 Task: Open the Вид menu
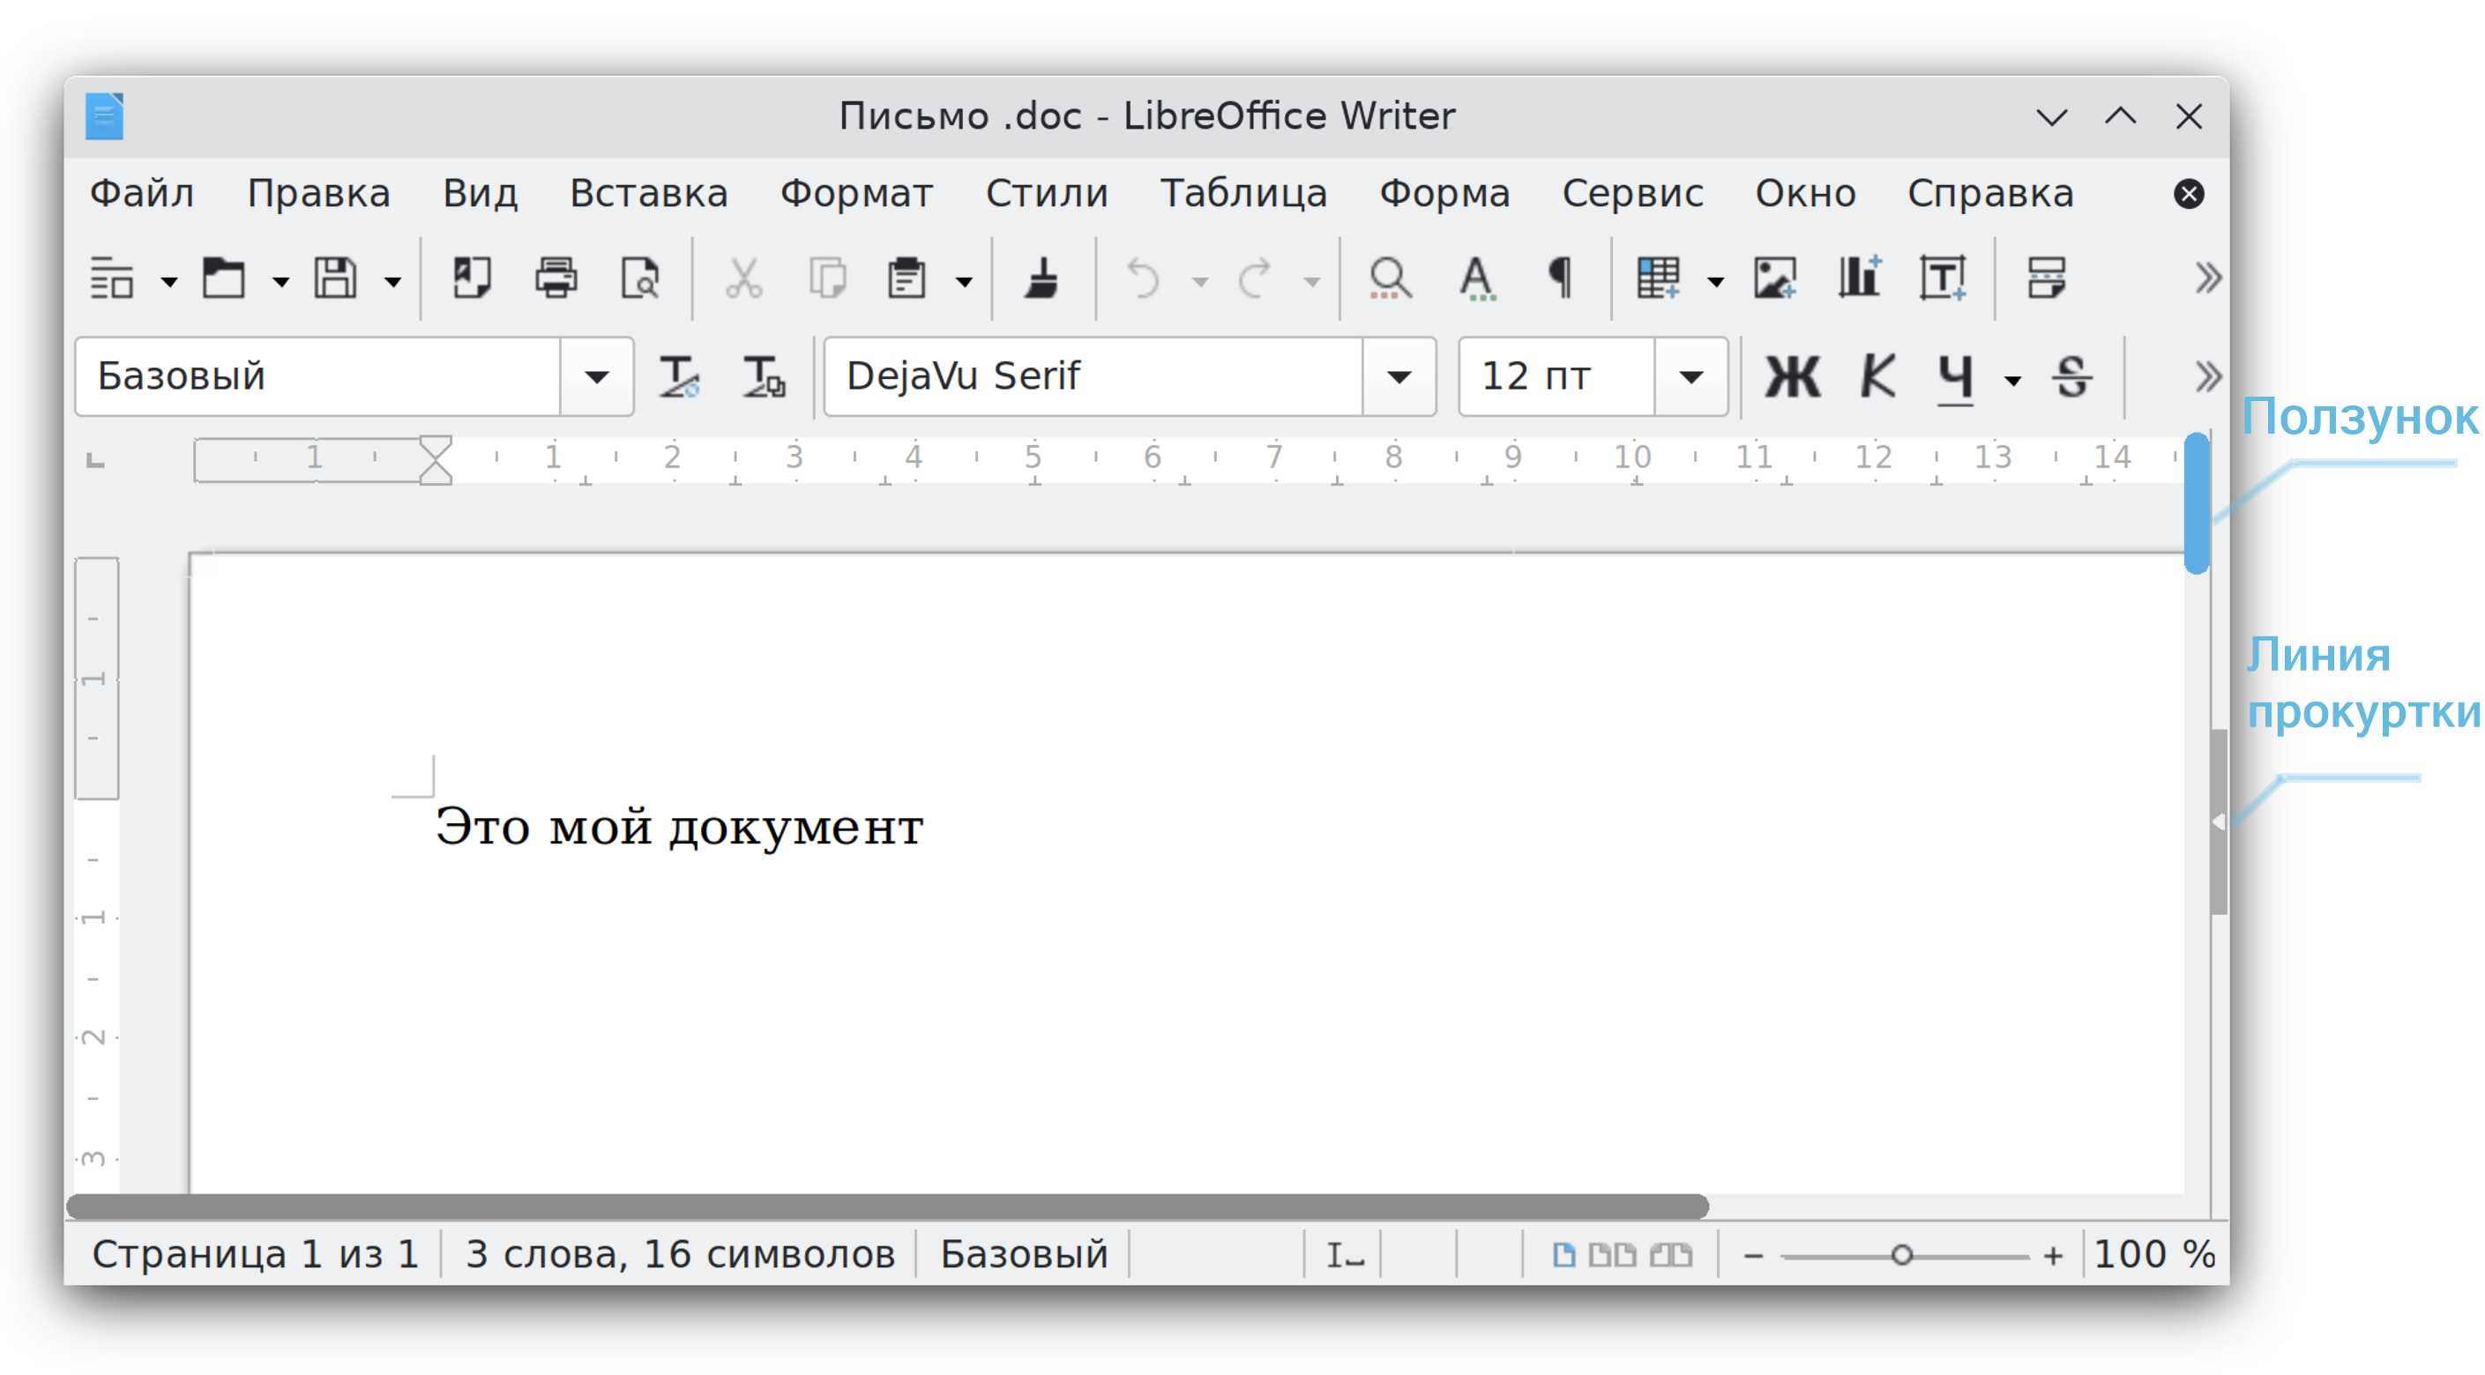tap(481, 194)
